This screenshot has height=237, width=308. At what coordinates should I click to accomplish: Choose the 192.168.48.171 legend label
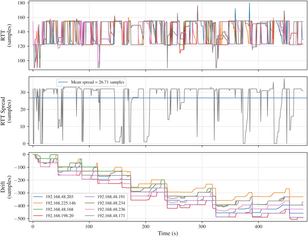(111, 216)
